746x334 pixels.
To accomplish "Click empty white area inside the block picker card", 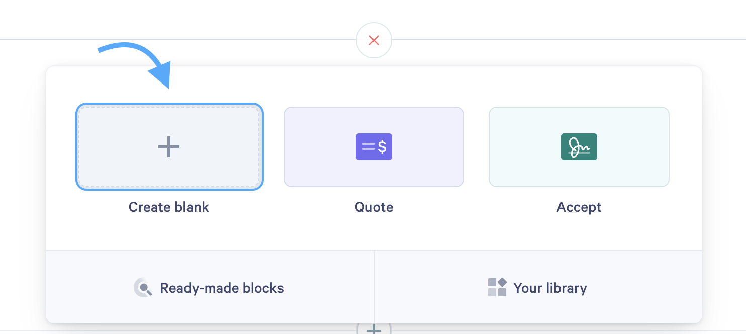I will (374, 234).
